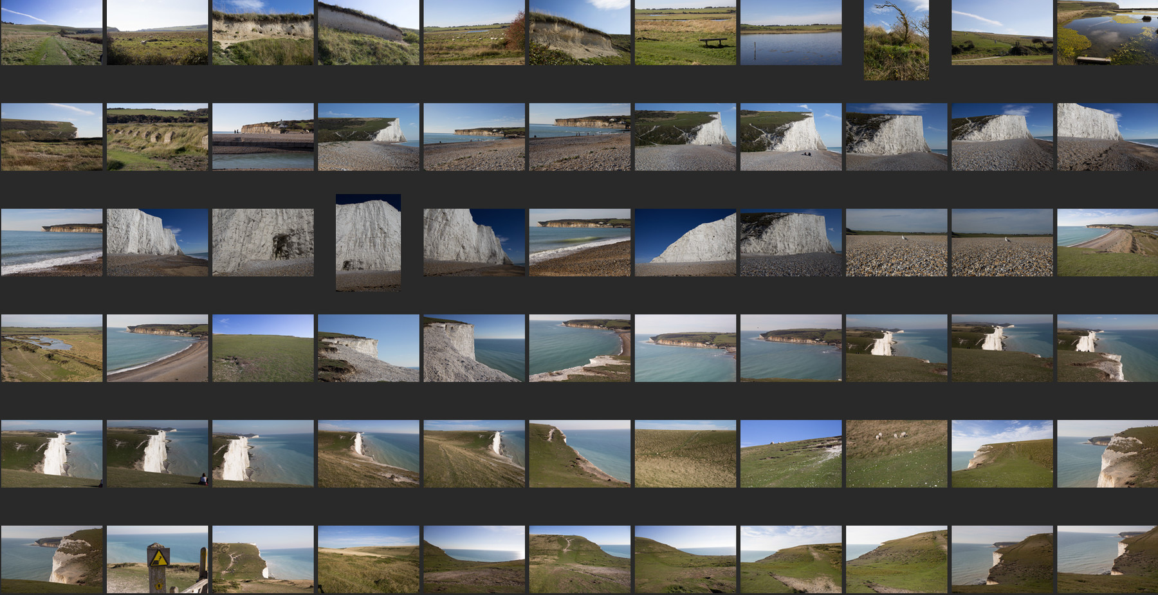Select the field photo with a reddish bush
The height and width of the screenshot is (595, 1158).
click(474, 32)
